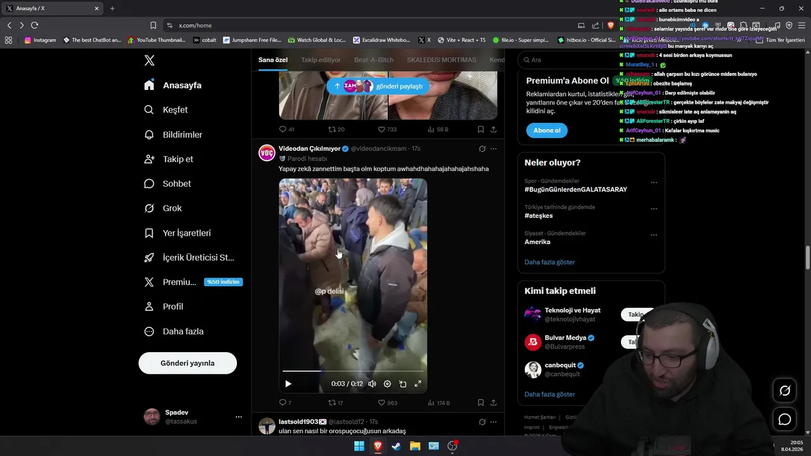Mute the video with speaker icon
Screen dimensions: 811x456
coord(372,384)
